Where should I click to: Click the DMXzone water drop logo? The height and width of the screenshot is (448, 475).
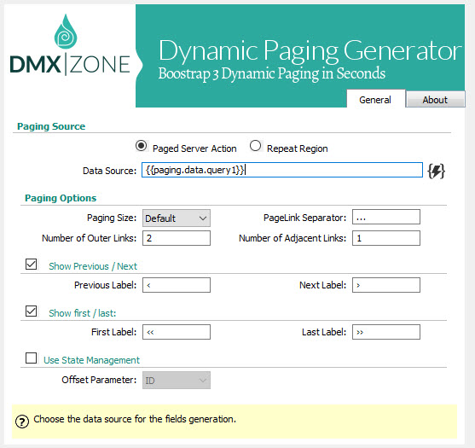(66, 32)
